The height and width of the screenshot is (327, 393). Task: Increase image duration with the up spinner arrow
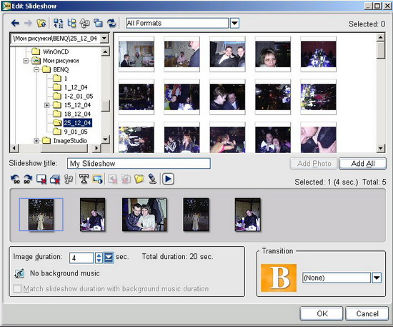[x=99, y=255]
